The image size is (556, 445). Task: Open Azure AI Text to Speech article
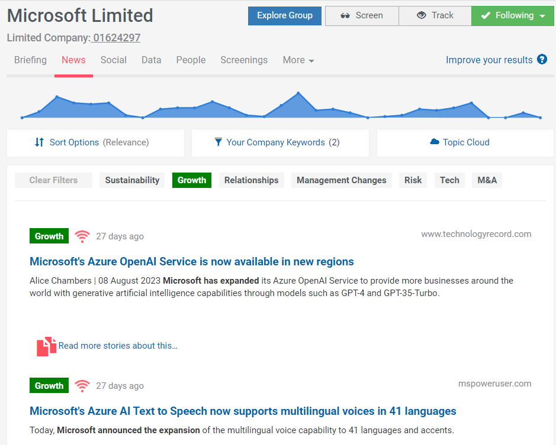pos(243,411)
